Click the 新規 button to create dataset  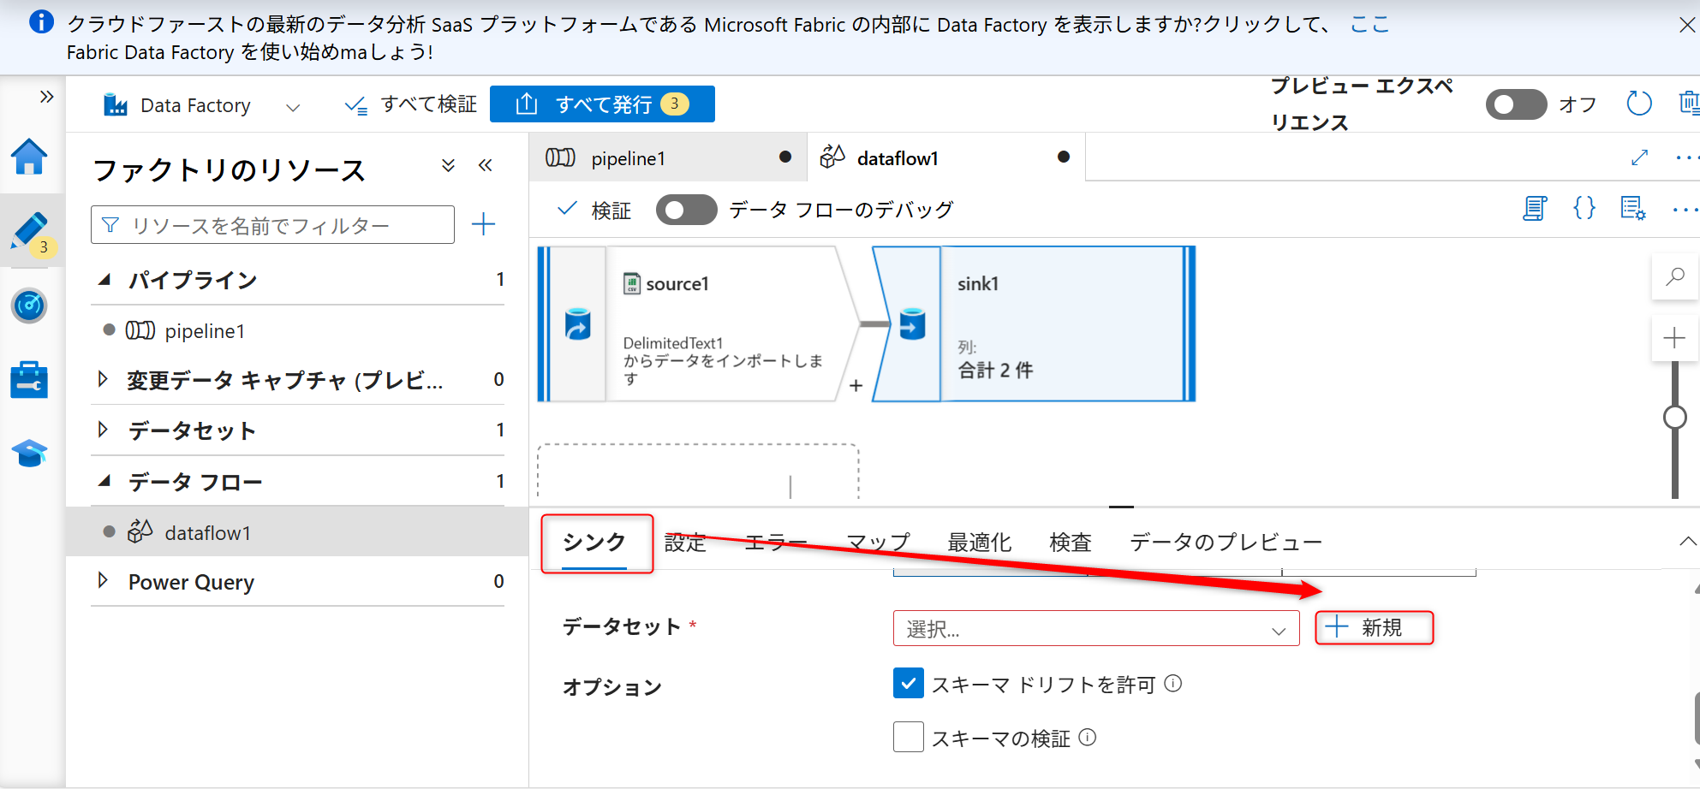pyautogui.click(x=1374, y=628)
